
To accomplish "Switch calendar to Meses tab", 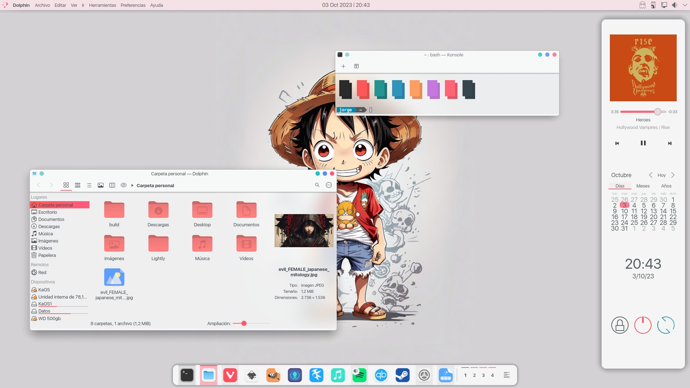I will point(643,186).
